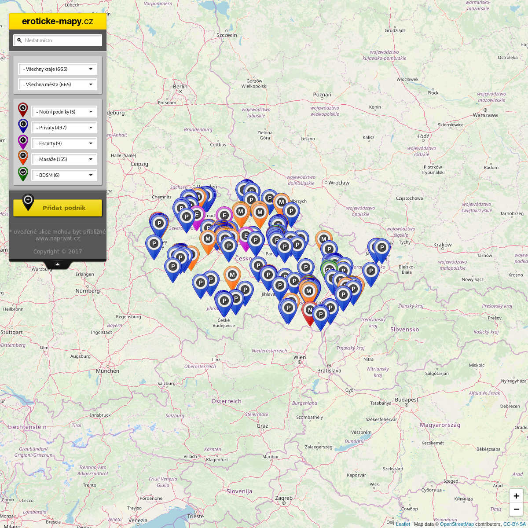Click the black plus pin icon
Screen dimensions: 528x528
tap(28, 202)
